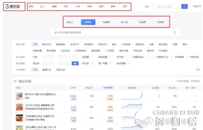Switch to the 找达人 tab

point(70,22)
